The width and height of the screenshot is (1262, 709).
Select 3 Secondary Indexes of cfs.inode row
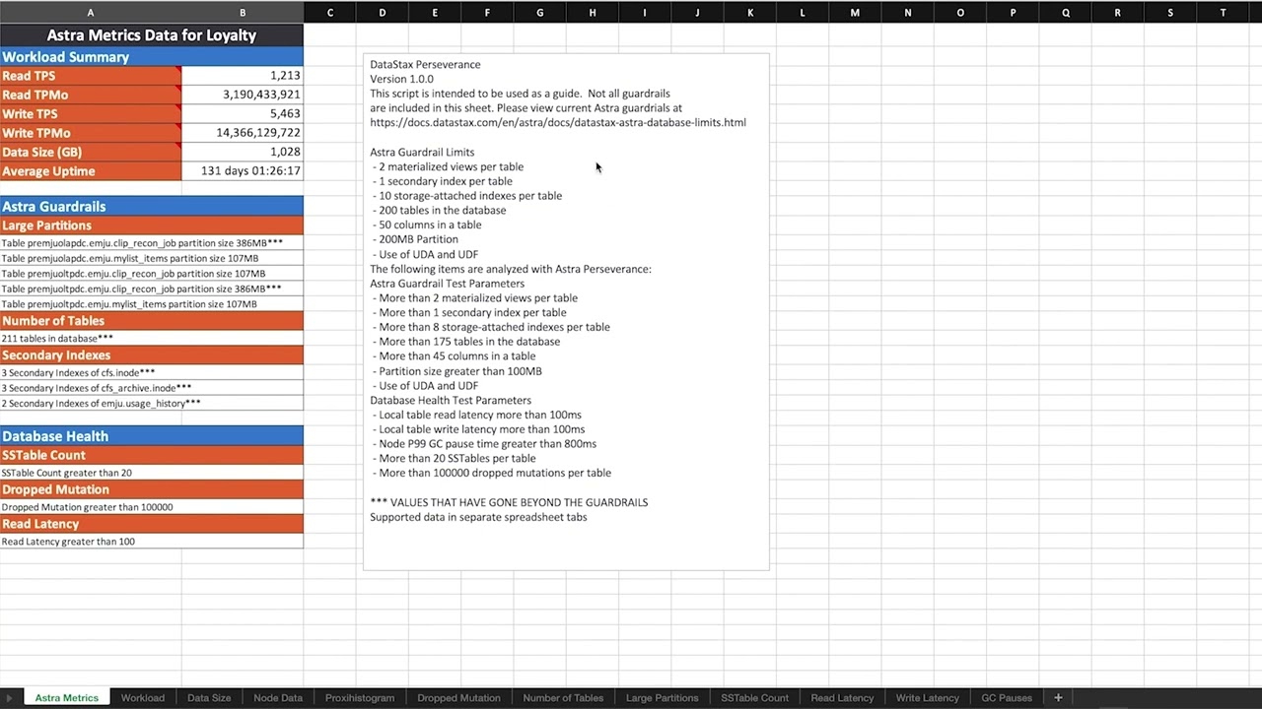point(152,372)
